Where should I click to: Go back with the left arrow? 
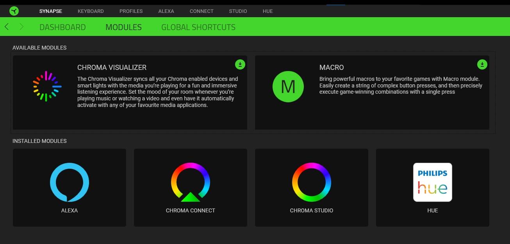point(7,27)
